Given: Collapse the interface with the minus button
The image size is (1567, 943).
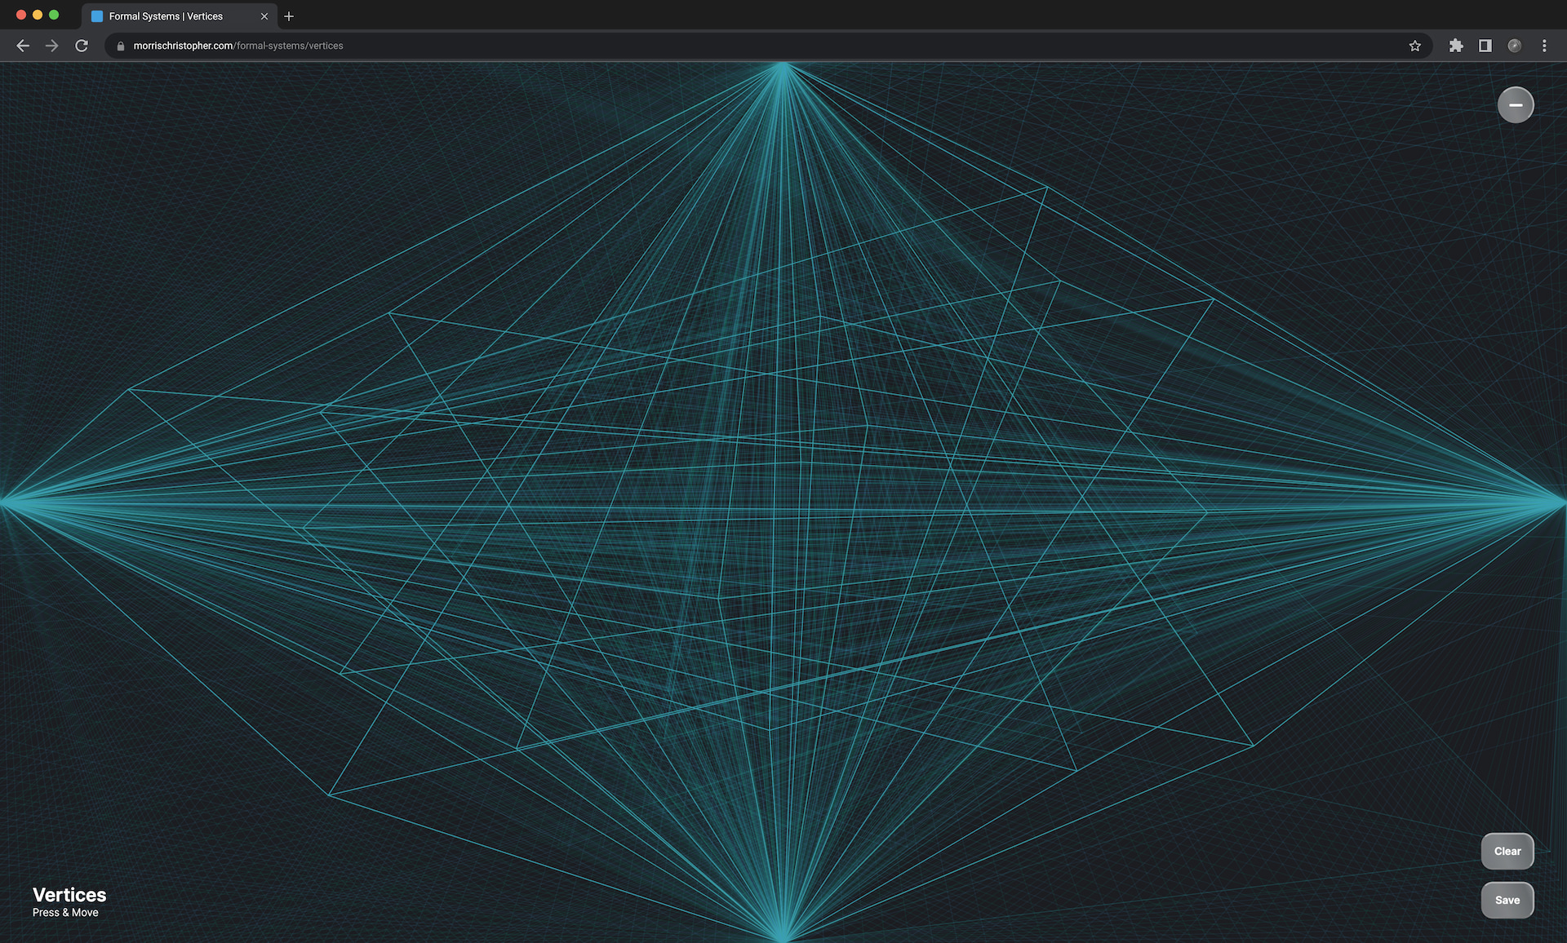Looking at the screenshot, I should pos(1516,104).
